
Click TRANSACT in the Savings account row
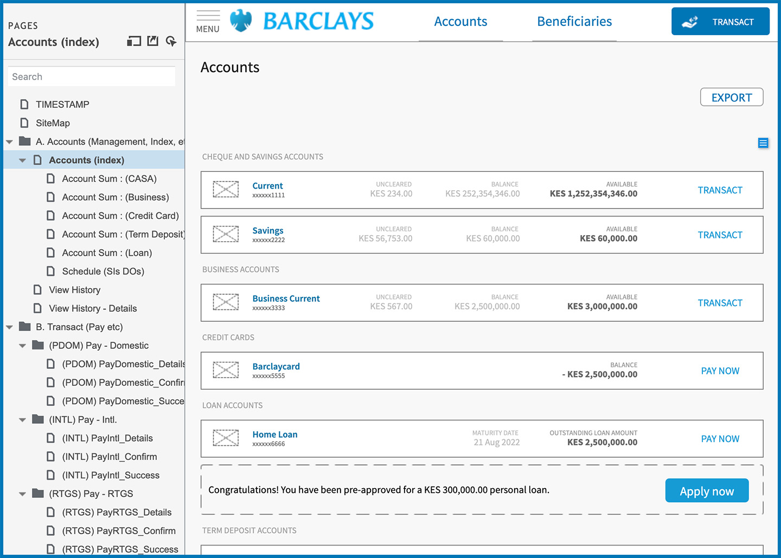tap(720, 235)
